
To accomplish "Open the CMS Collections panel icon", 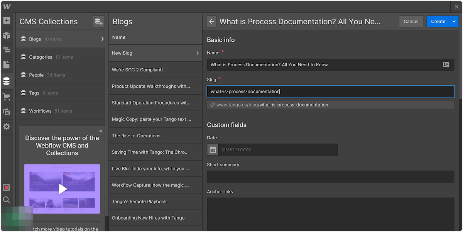I will point(7,81).
